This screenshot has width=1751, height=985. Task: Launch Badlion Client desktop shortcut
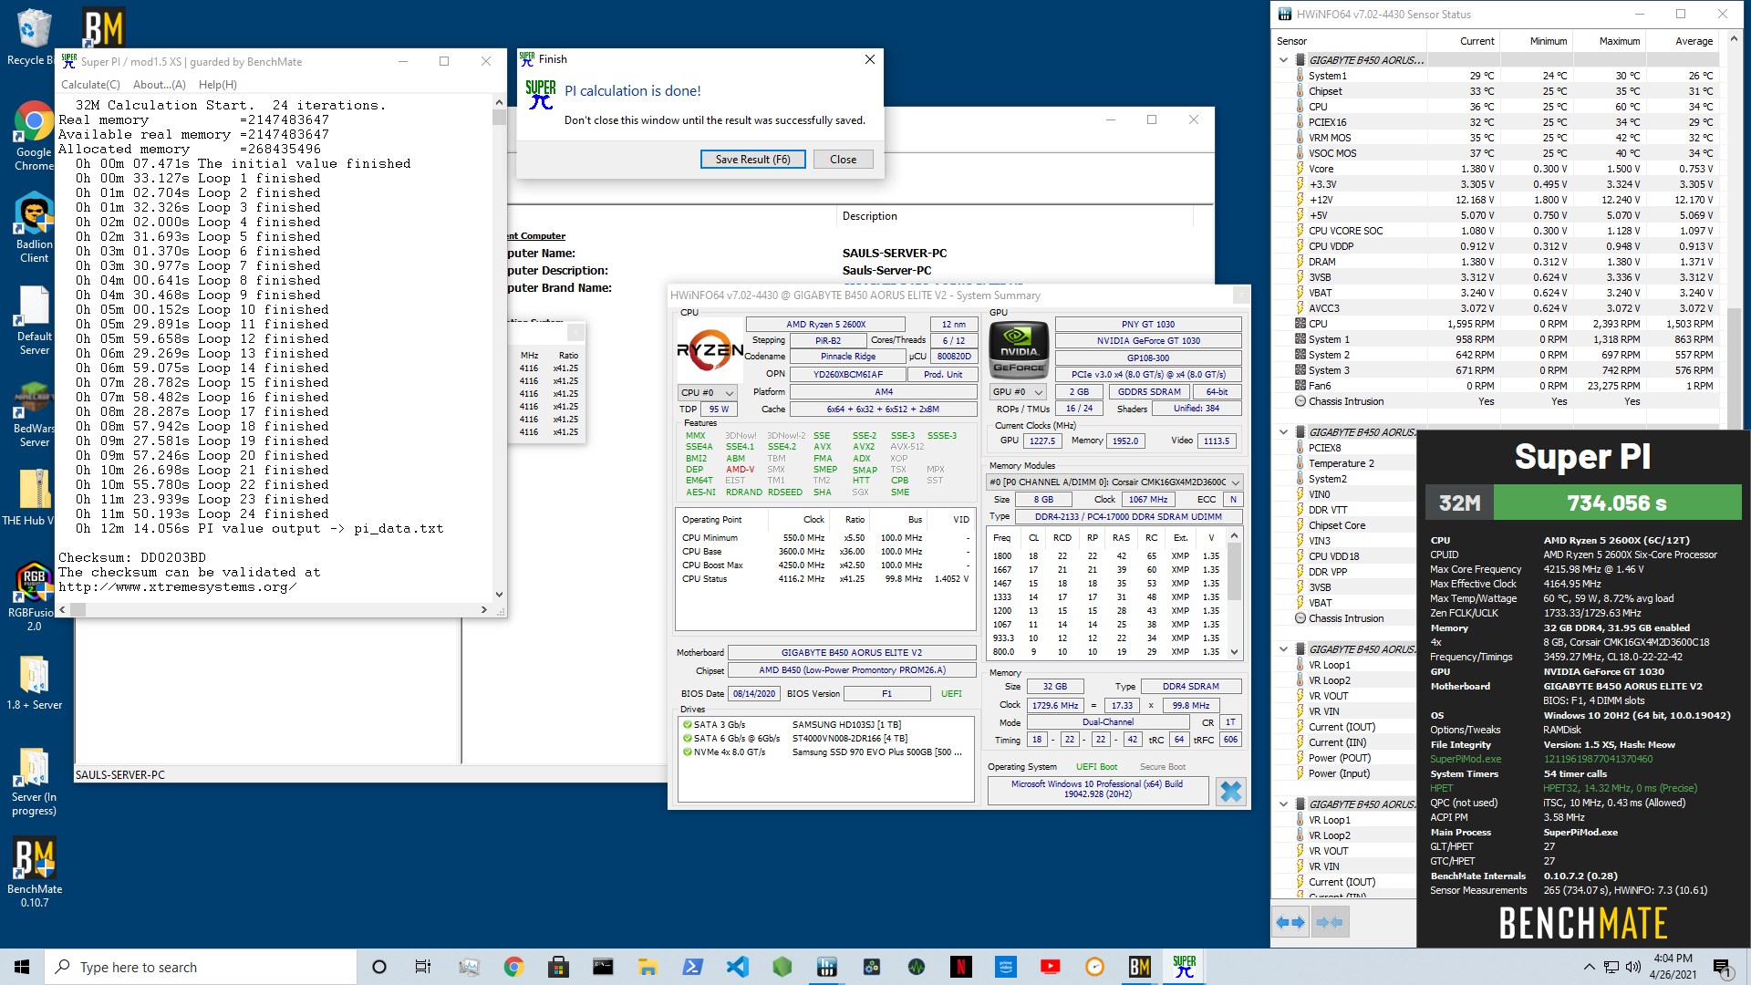[x=34, y=228]
